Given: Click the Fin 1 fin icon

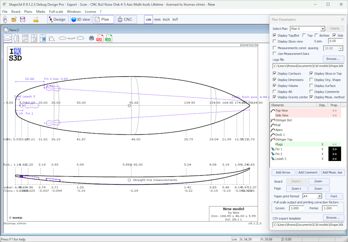Looking at the screenshot, I should click(x=273, y=149).
